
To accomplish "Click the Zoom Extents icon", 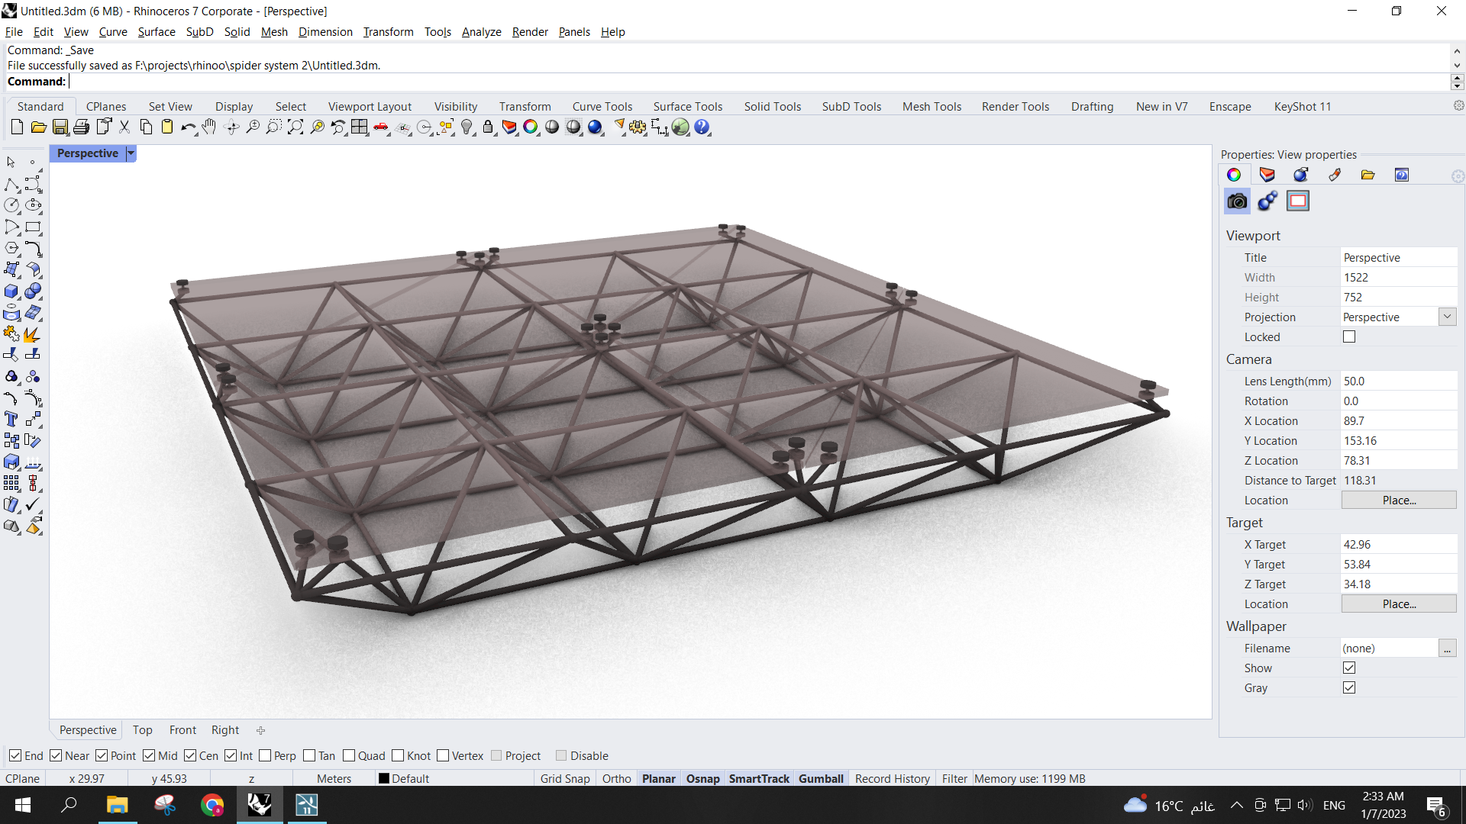I will coord(295,127).
